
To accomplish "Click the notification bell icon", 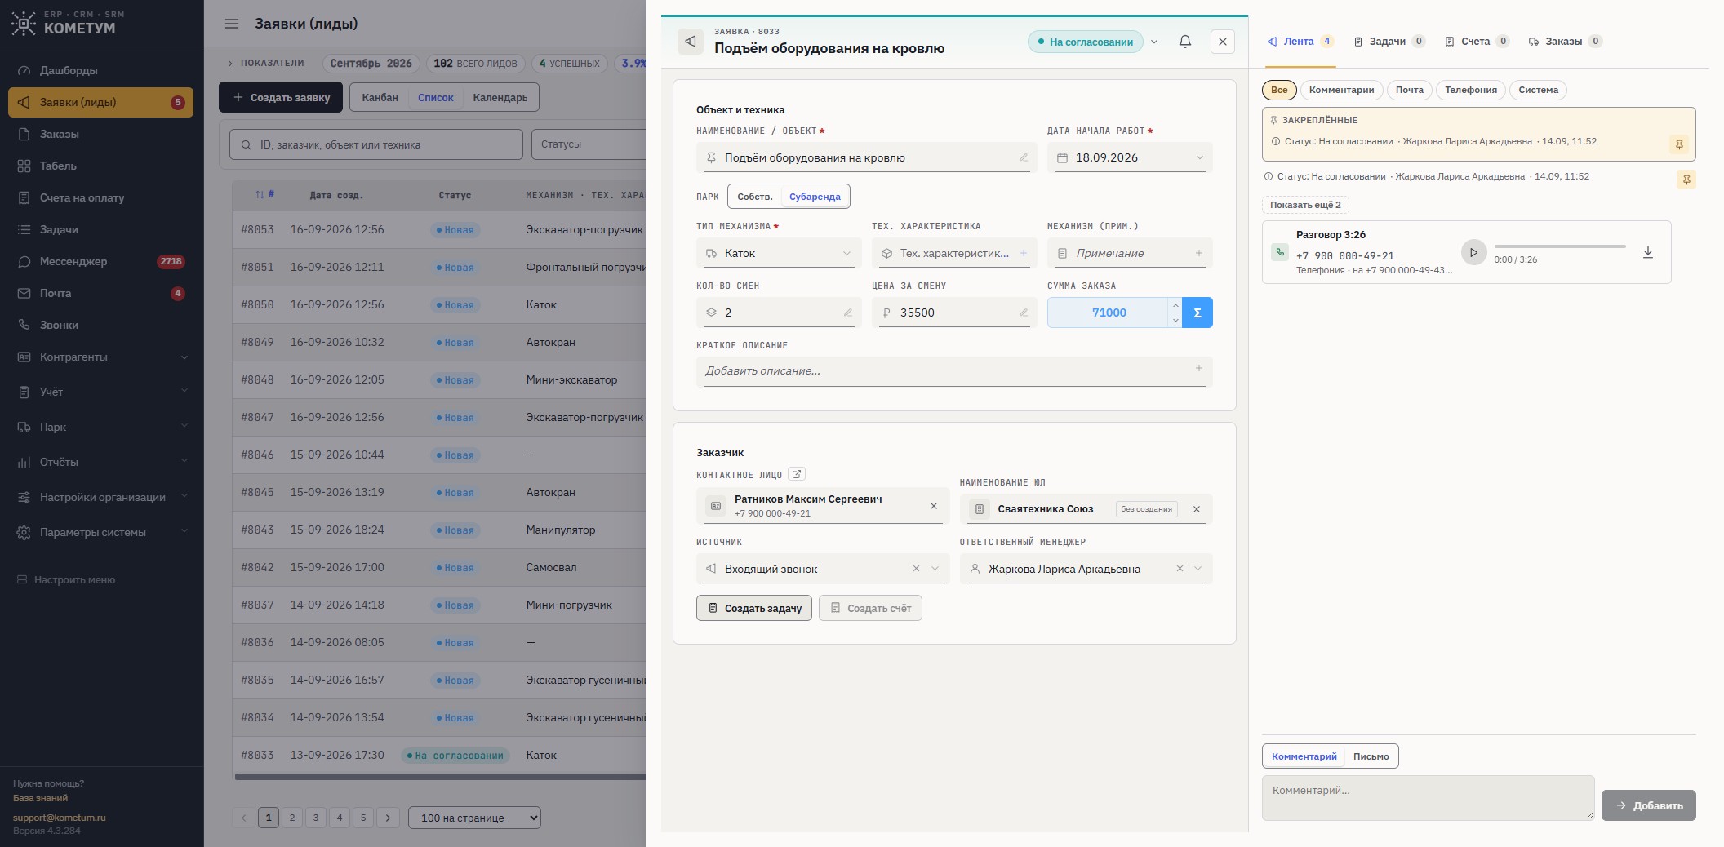I will pyautogui.click(x=1184, y=42).
